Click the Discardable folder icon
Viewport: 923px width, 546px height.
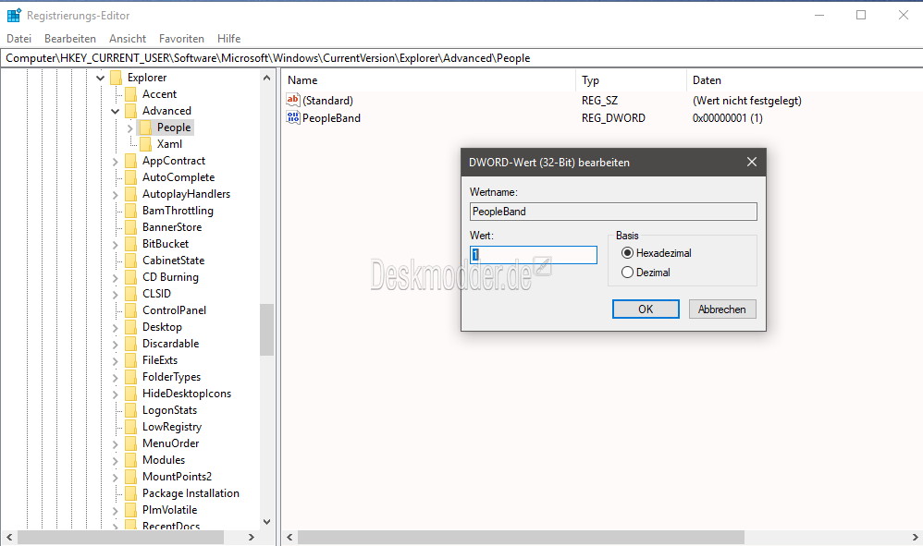130,344
